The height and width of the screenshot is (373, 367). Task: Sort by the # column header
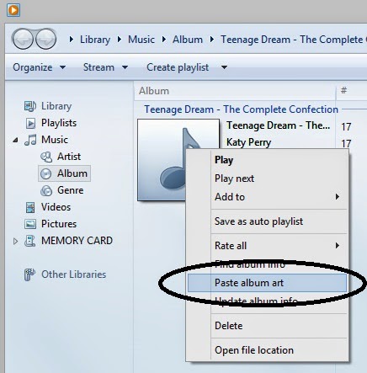343,90
